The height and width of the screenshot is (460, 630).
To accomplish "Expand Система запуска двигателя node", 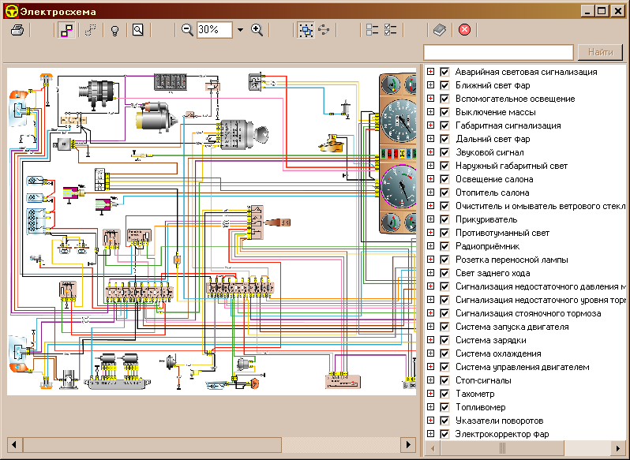I will point(430,327).
